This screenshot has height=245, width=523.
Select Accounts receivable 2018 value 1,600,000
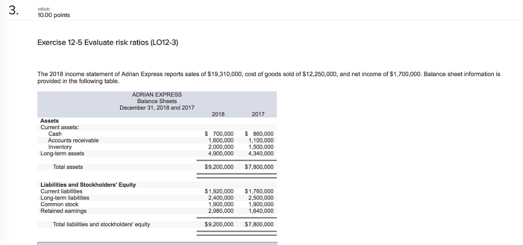click(221, 140)
